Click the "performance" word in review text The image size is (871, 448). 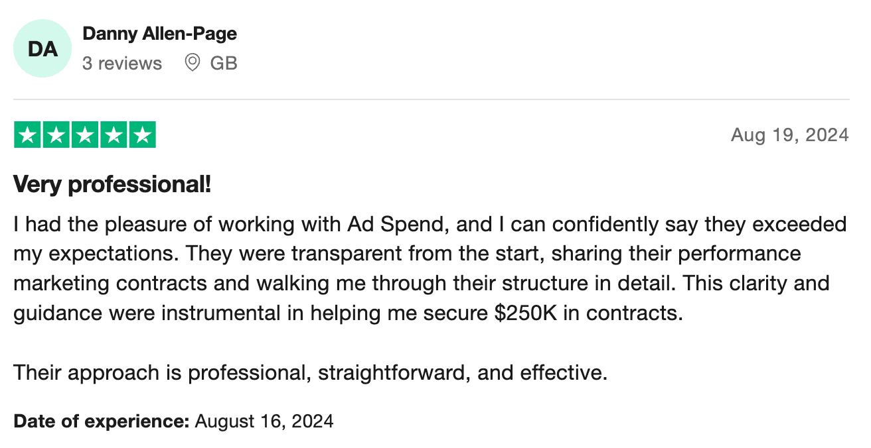coord(746,254)
